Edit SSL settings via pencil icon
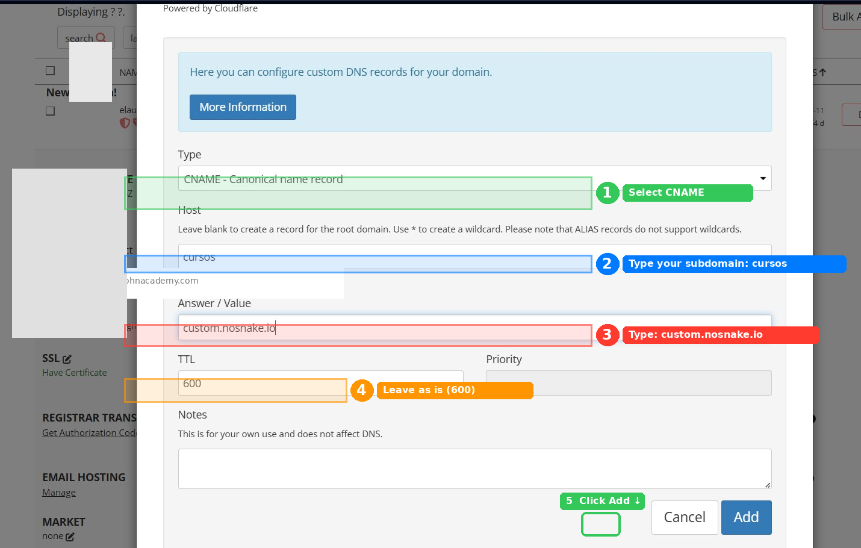This screenshot has width=861, height=548. tap(67, 359)
